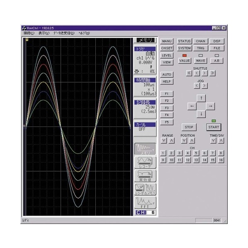The width and height of the screenshot is (248, 248).
Task: Toggle the WAVE knob mode
Action: click(x=201, y=61)
